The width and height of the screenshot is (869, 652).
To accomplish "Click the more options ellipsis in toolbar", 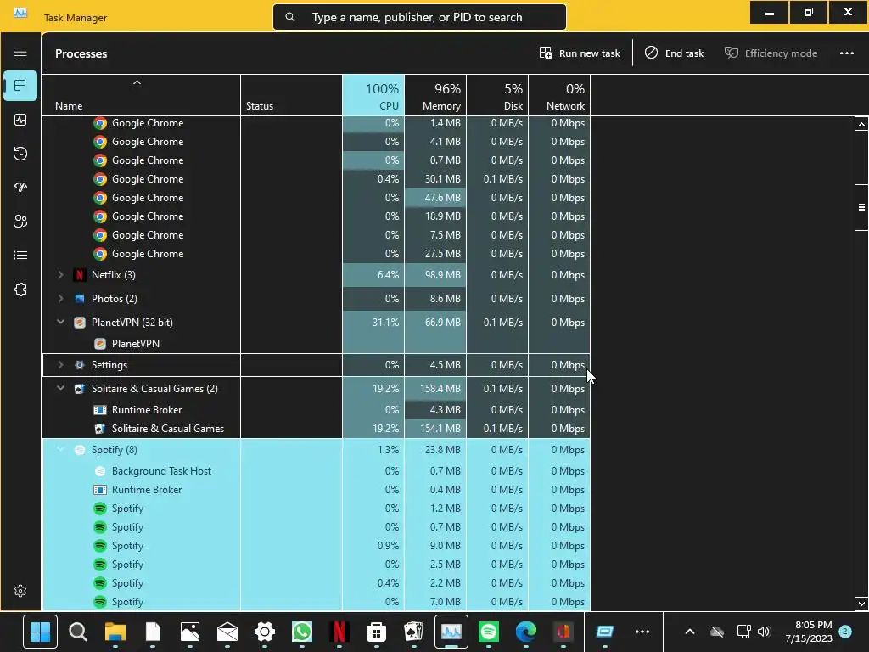I will coord(846,53).
